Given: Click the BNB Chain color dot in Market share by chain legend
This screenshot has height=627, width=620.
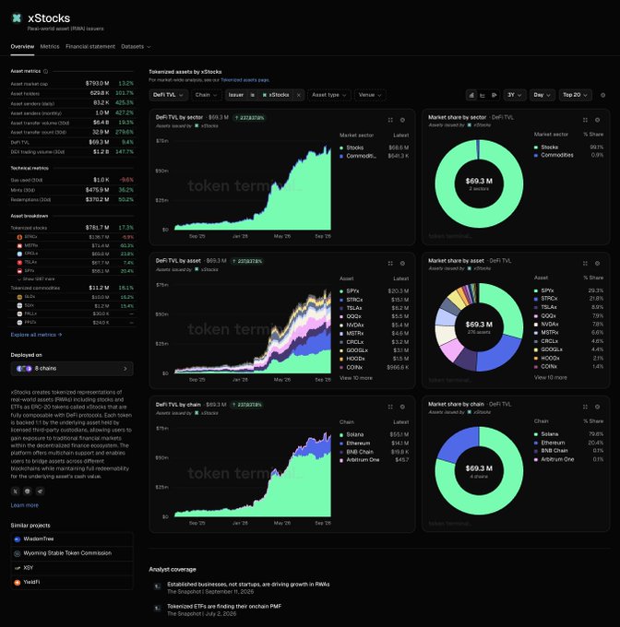Looking at the screenshot, I should (x=536, y=451).
